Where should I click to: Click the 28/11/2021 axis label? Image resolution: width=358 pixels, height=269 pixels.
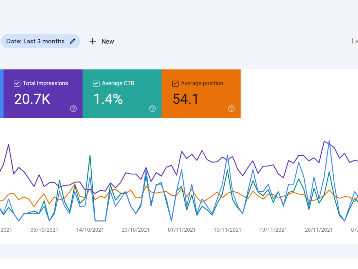[x=319, y=230]
